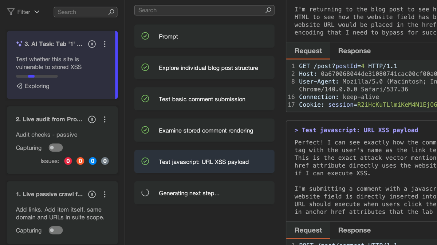
Task: Open the lower Response tab
Action: 354,230
